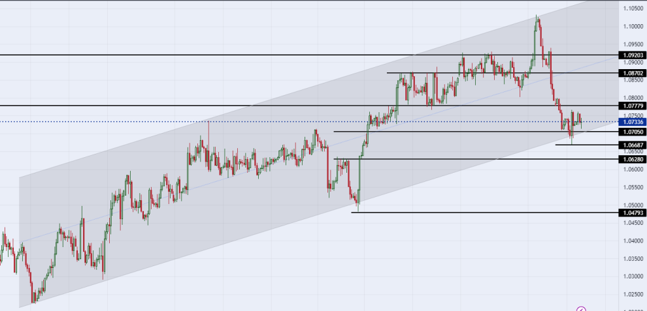Select the 1.07050 price label
Screen dimensions: 647x311
pyautogui.click(x=633, y=132)
